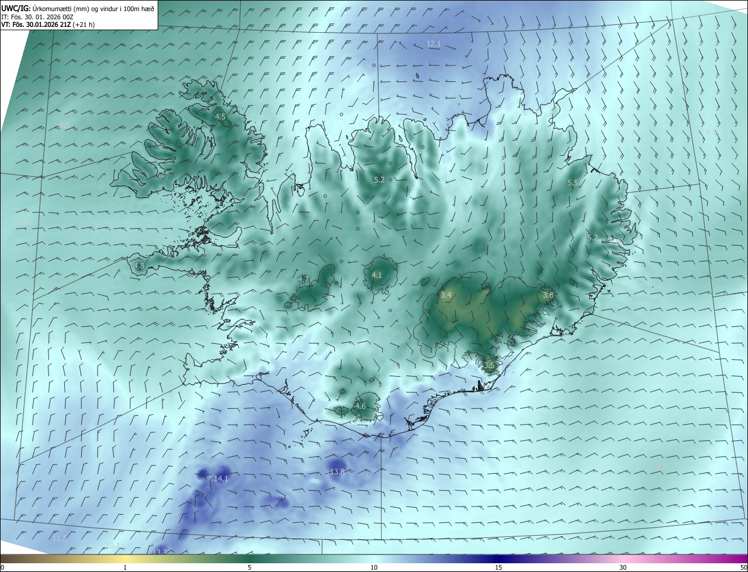The width and height of the screenshot is (748, 572).
Task: Click the 5.5 value in east Iceland
Action: click(x=573, y=183)
